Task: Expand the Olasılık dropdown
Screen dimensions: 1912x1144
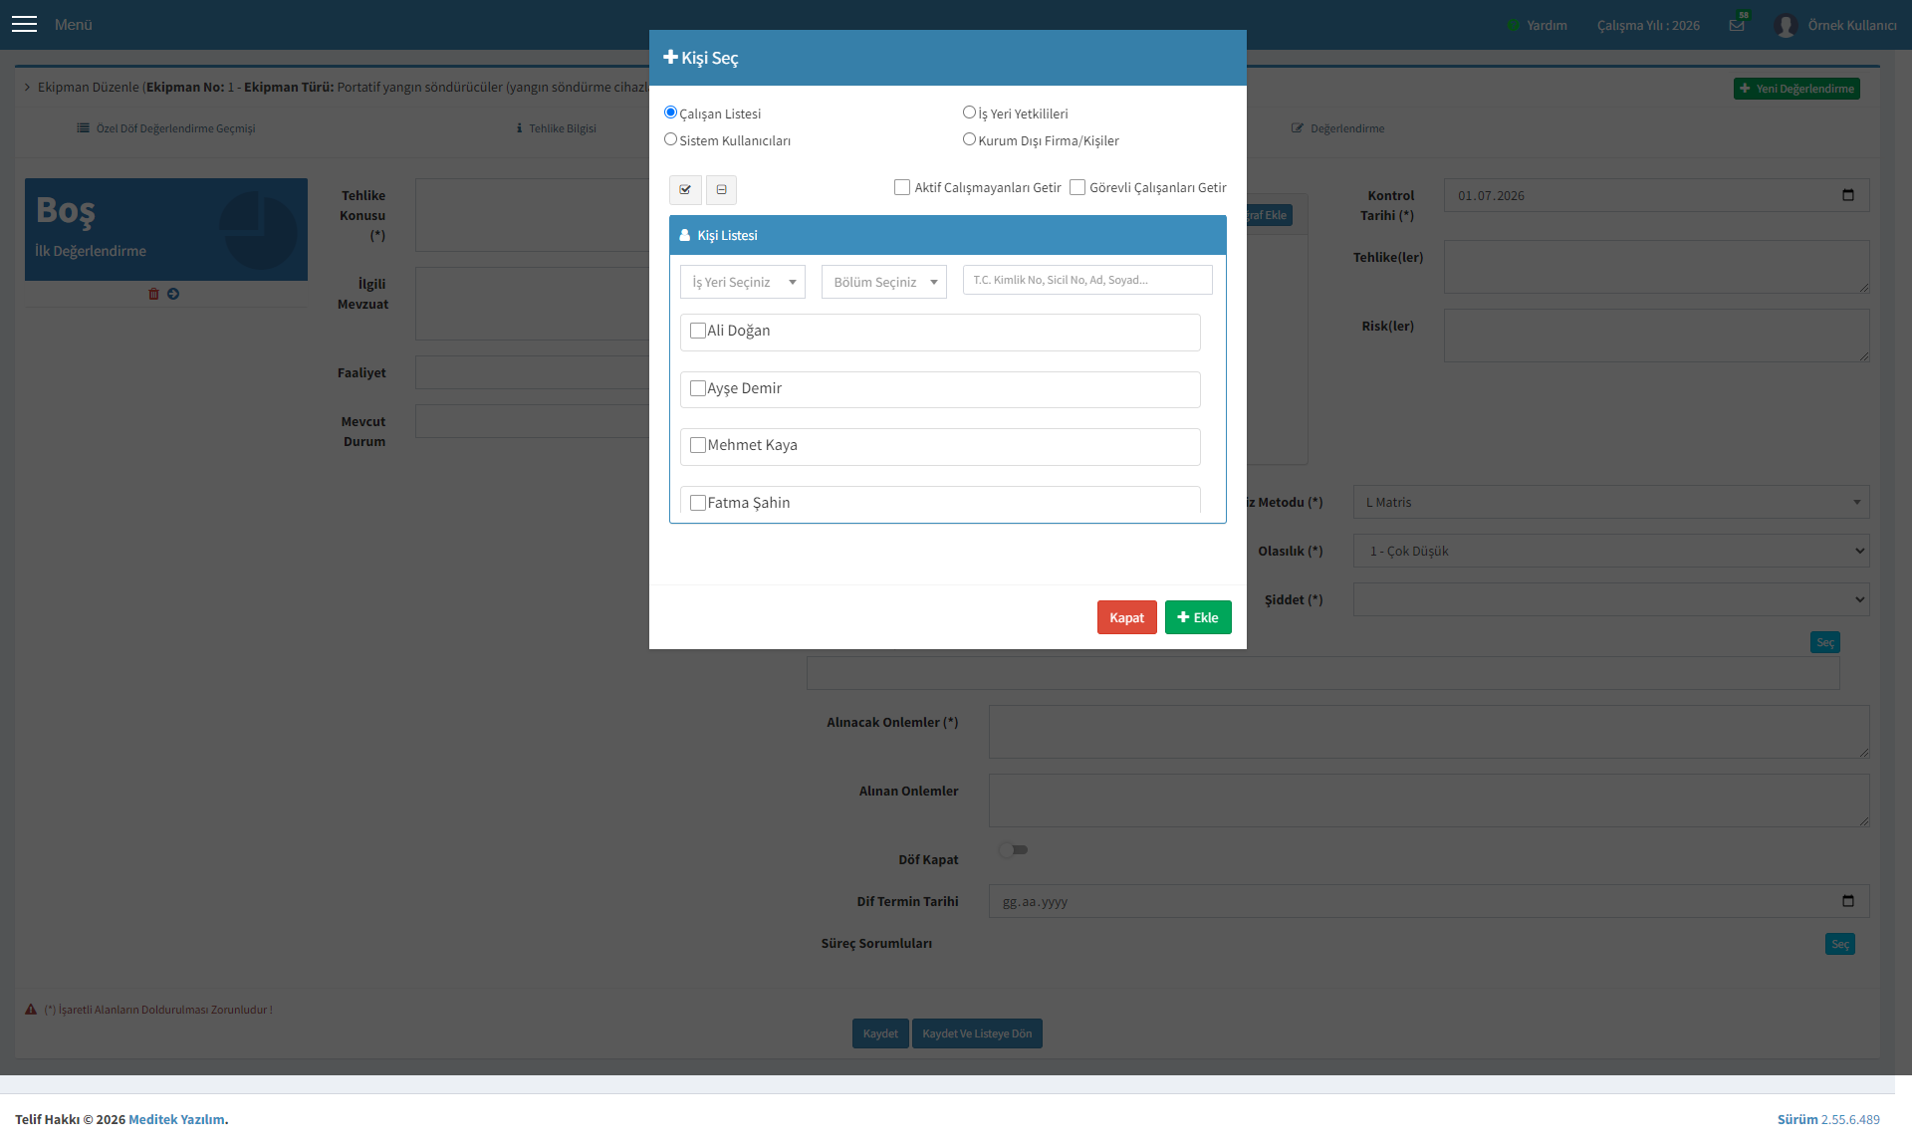Action: (x=1611, y=551)
